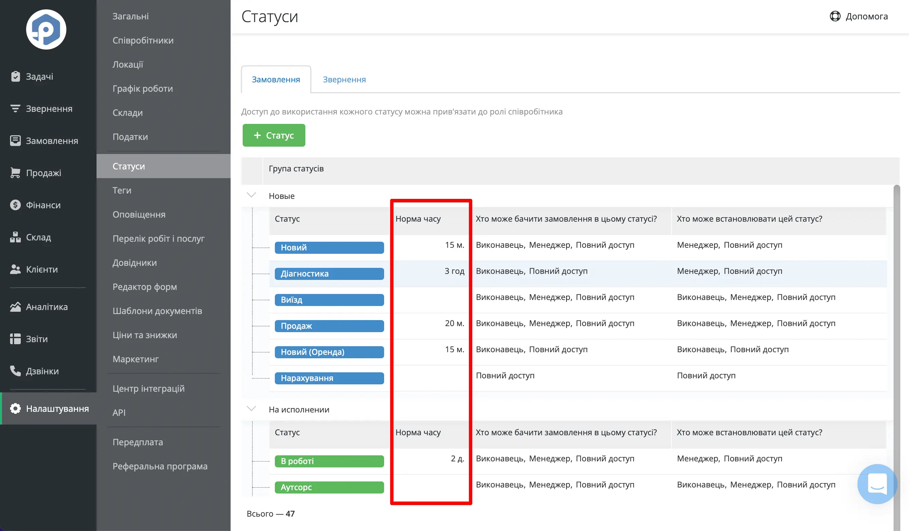Viewport: 909px width, 531px height.
Task: Collapse the Новые status group
Action: click(x=251, y=195)
